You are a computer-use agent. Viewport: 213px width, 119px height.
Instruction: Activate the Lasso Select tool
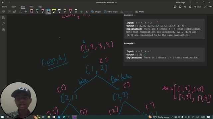coord(20,12)
